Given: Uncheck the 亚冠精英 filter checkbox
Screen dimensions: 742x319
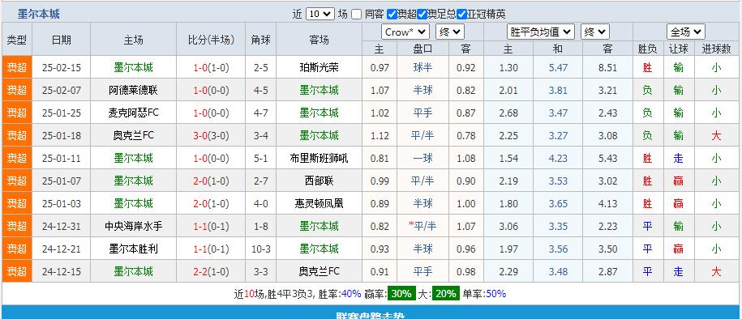Looking at the screenshot, I should click(x=462, y=15).
